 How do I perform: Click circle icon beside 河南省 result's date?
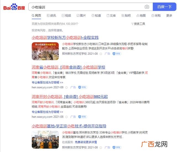point(66,88)
